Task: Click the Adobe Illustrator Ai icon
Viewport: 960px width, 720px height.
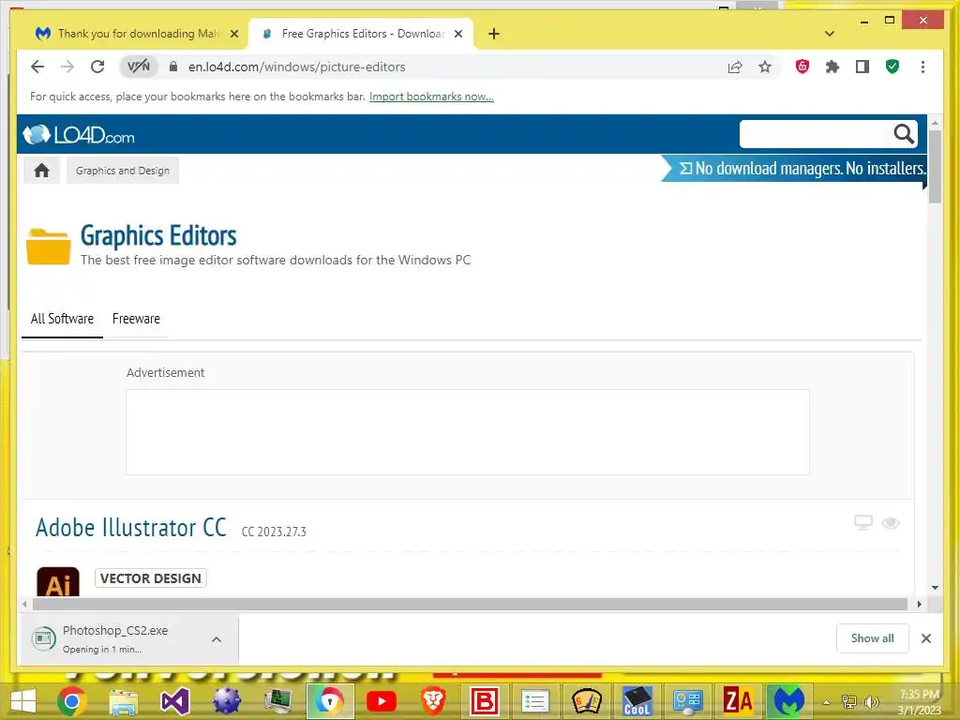Action: [x=58, y=581]
